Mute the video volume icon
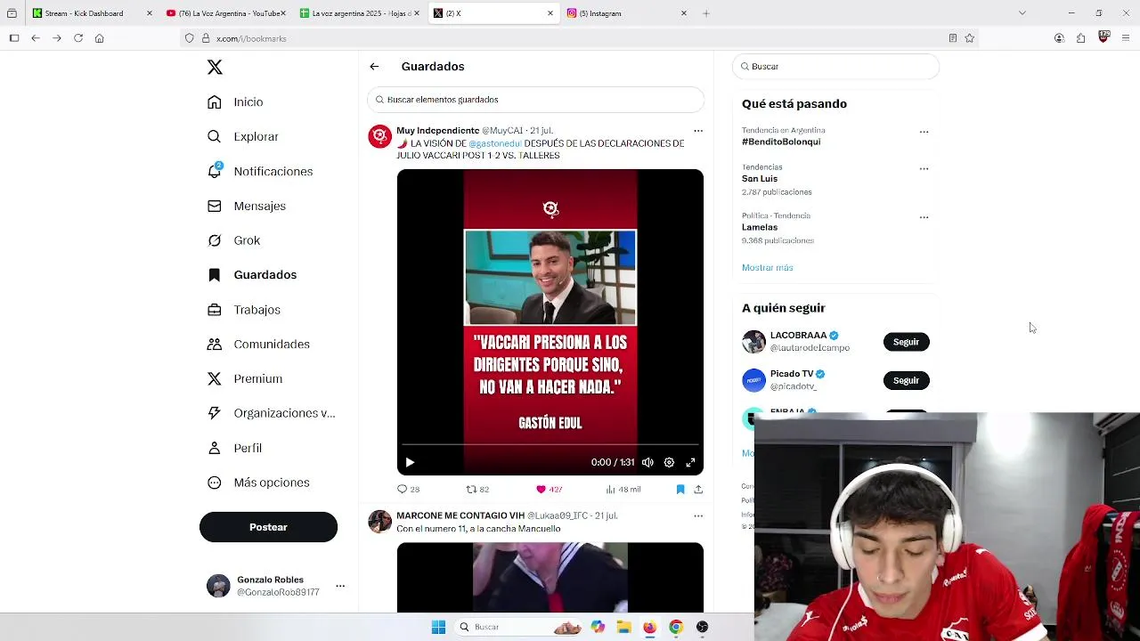 point(647,462)
